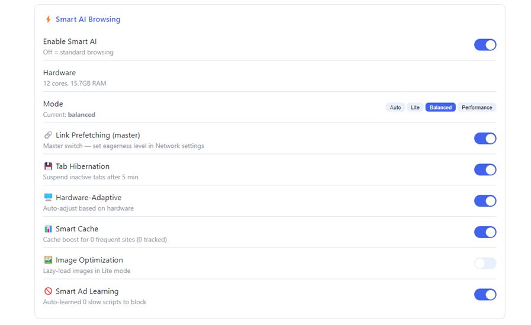Screen dimensions: 531x325
Task: Click '12 cores, 15.7GB RAM' text
Action: coord(75,83)
